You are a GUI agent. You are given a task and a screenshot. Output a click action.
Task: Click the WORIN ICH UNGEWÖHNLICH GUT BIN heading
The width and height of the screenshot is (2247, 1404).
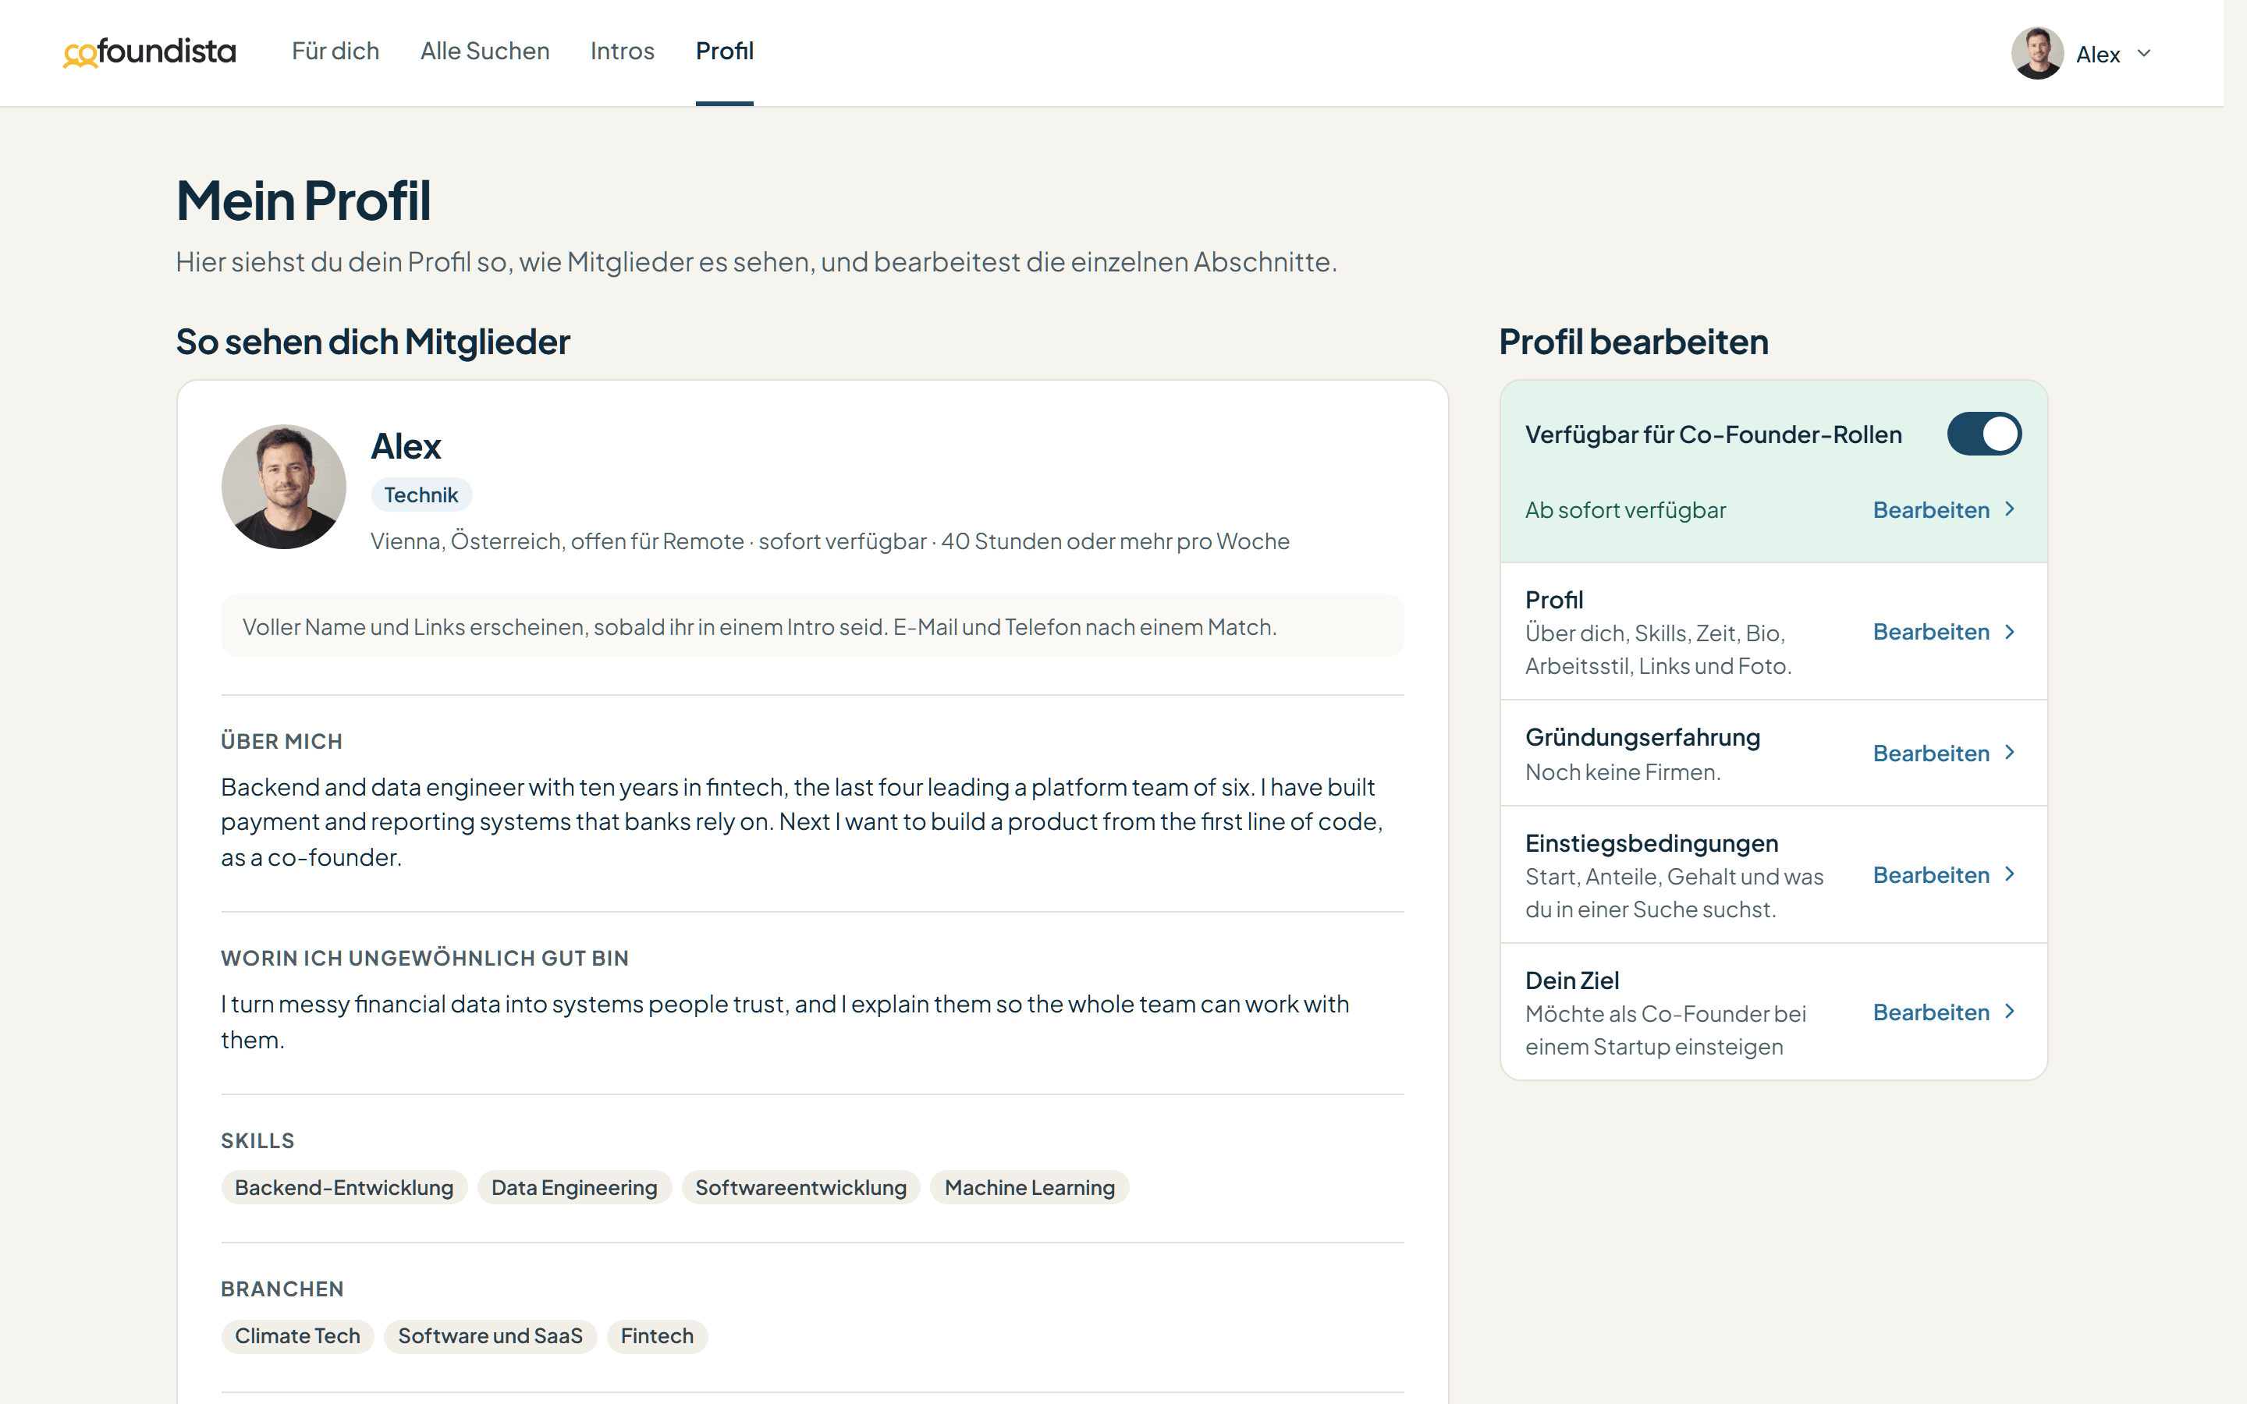click(424, 959)
